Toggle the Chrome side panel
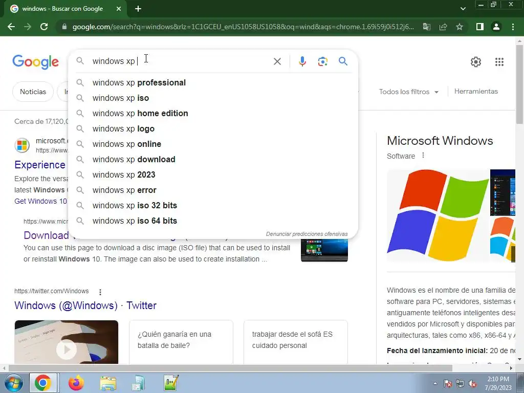This screenshot has height=393, width=524. pyautogui.click(x=480, y=27)
